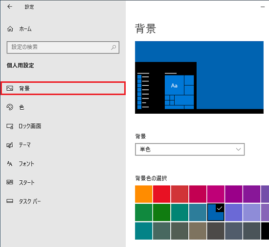Open the 色 settings section
This screenshot has height=247, width=269.
pos(63,107)
